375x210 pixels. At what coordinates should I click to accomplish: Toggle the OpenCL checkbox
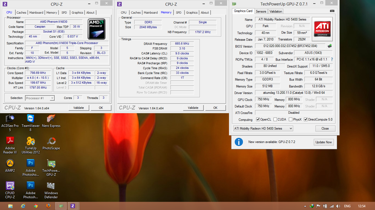pos(258,119)
